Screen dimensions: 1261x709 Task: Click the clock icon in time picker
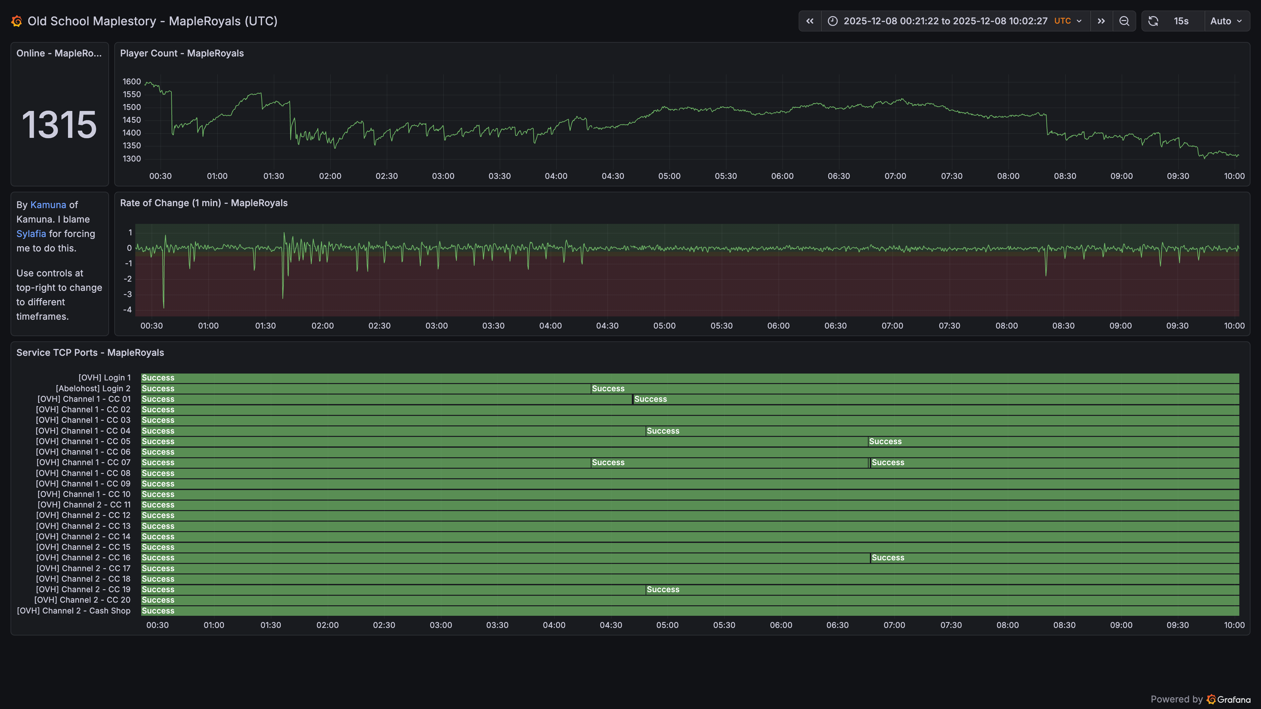pyautogui.click(x=833, y=21)
